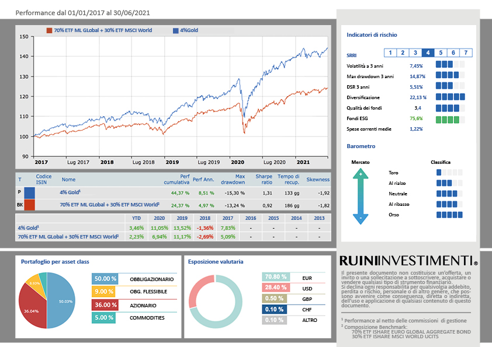492x347 pixels.
Task: Click SRRI level box 2
Action: pos(403,52)
